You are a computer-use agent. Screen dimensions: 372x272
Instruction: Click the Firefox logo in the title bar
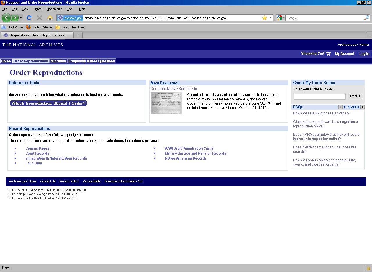click(x=3, y=3)
